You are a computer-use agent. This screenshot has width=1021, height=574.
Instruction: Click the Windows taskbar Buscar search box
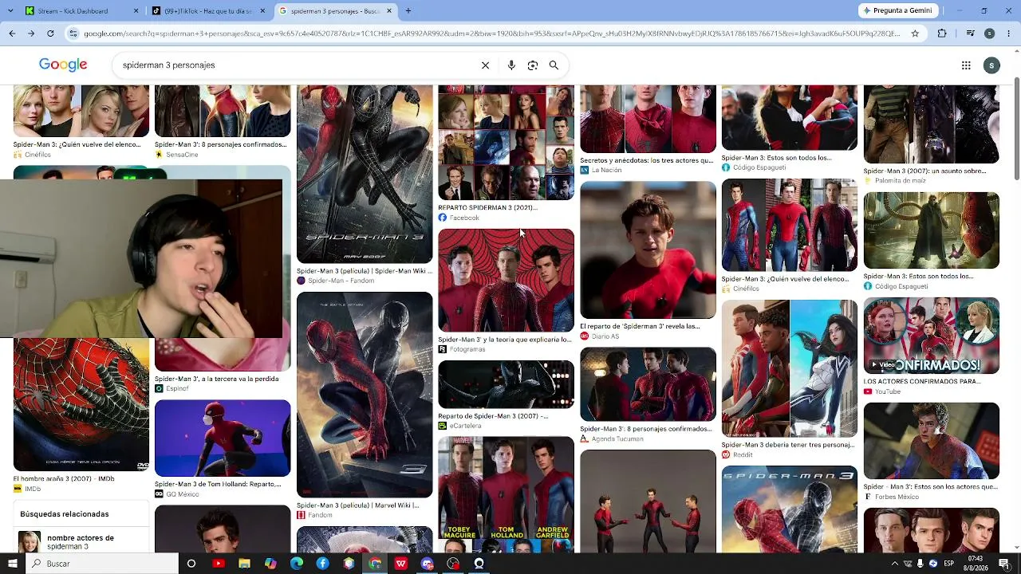coord(102,564)
